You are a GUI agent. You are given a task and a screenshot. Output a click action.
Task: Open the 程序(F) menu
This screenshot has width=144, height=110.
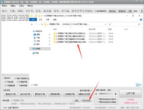4,6
